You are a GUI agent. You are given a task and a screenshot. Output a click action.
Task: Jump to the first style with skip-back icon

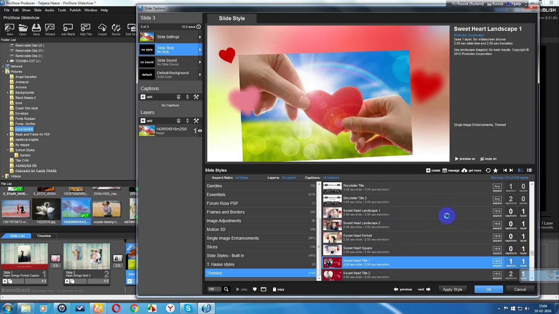(505, 171)
